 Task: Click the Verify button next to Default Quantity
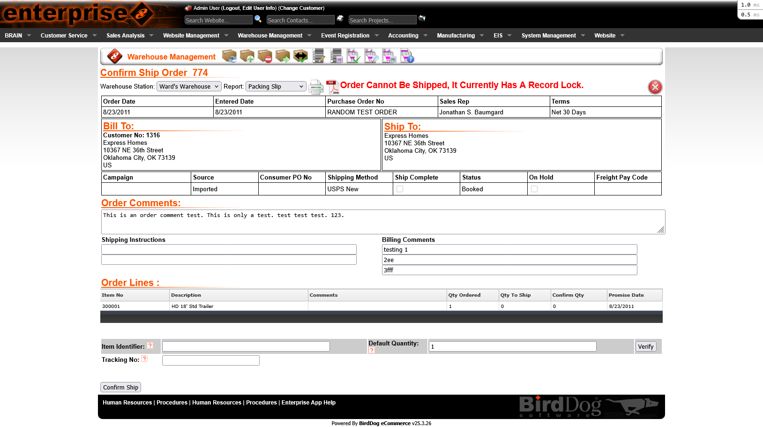(646, 346)
